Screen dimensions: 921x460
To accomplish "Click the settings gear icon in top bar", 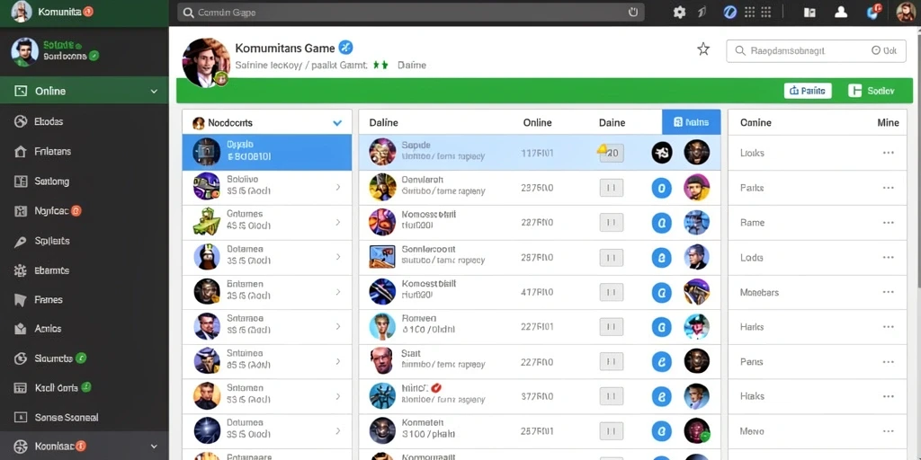I will pyautogui.click(x=680, y=12).
